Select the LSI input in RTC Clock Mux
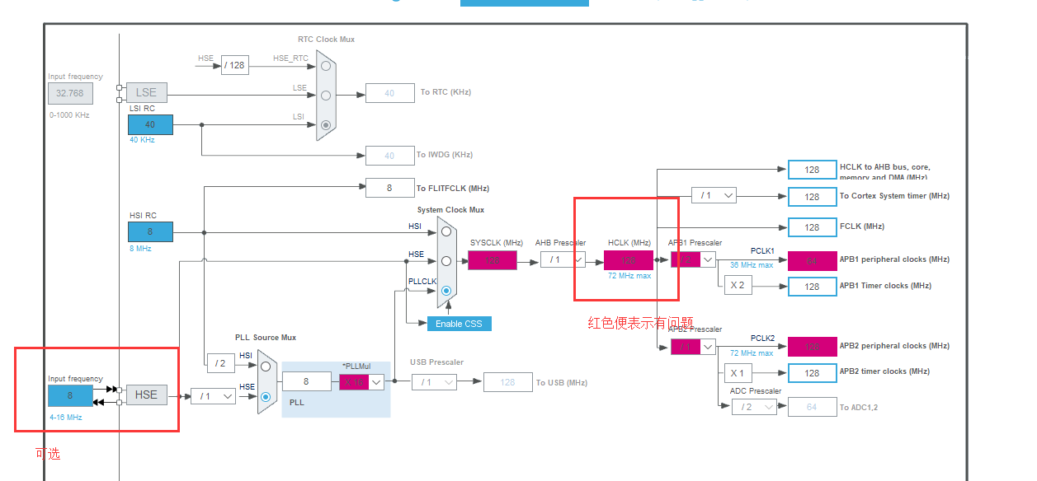Screen dimensions: 1037x481 pos(326,124)
